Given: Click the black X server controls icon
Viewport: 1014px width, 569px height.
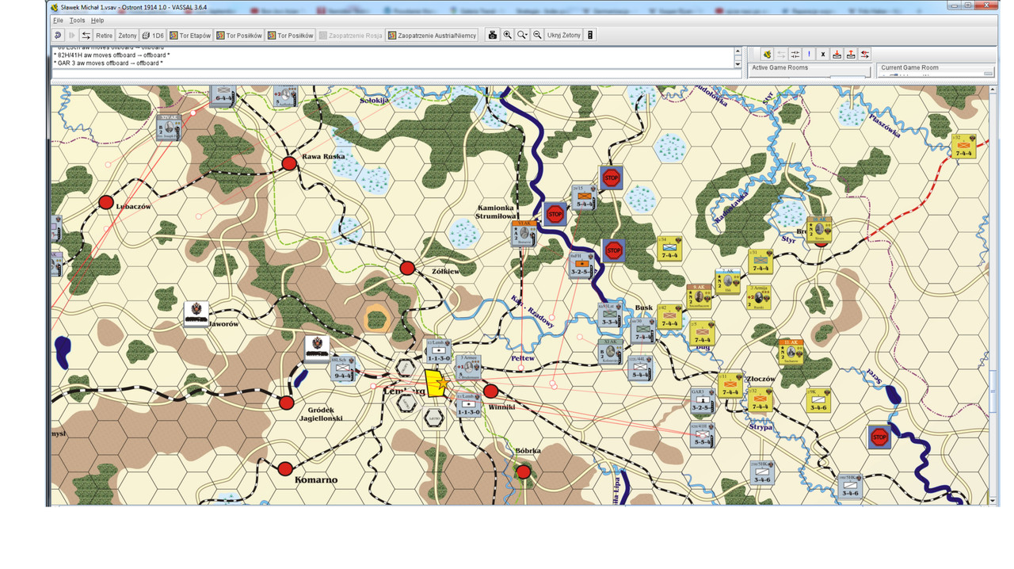Looking at the screenshot, I should point(823,54).
